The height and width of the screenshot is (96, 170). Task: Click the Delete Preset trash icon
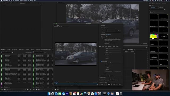120,31
